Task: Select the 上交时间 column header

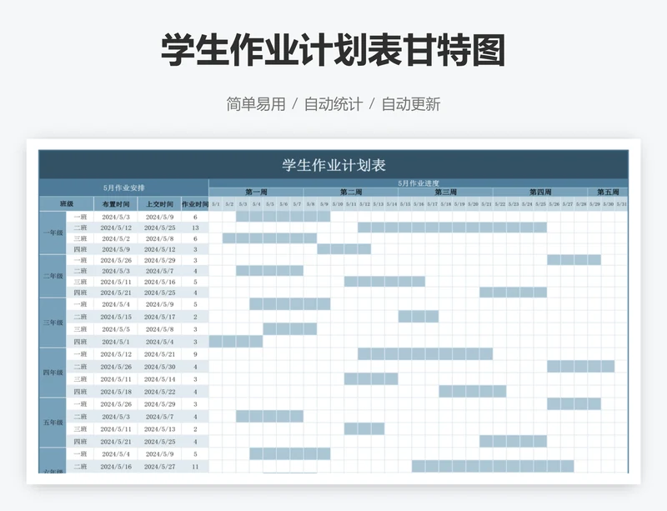Action: coord(159,203)
